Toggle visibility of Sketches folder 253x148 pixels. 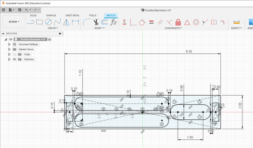point(14,59)
